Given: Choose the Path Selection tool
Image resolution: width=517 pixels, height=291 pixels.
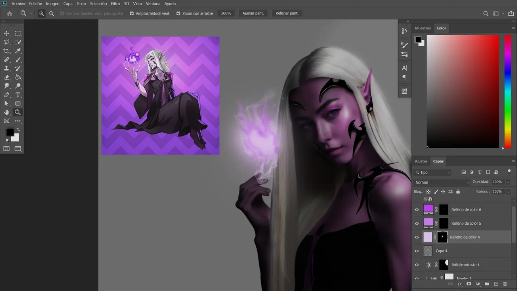Looking at the screenshot, I should pyautogui.click(x=6, y=103).
